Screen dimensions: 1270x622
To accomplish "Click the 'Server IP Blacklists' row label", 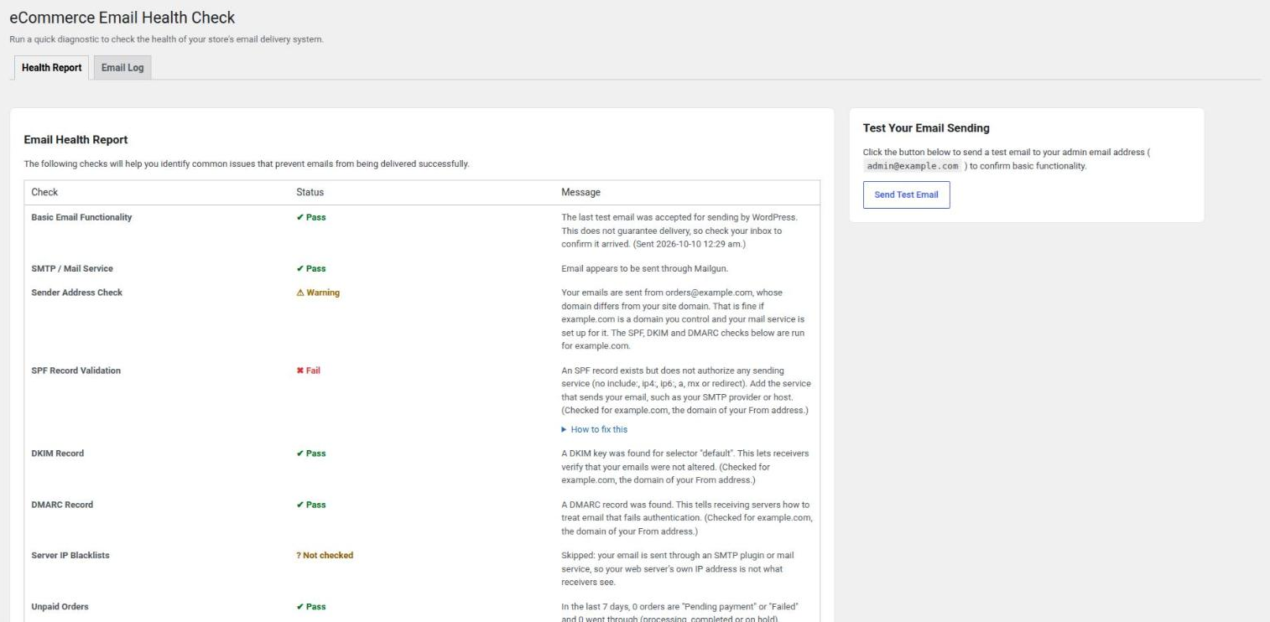I will [70, 555].
